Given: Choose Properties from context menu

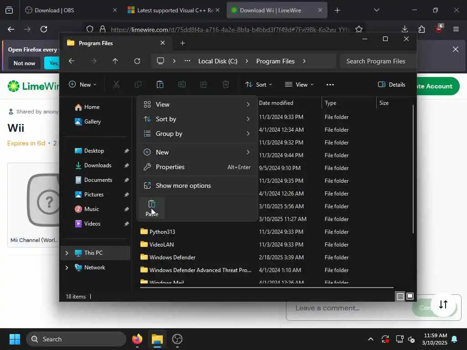Looking at the screenshot, I should click(197, 167).
